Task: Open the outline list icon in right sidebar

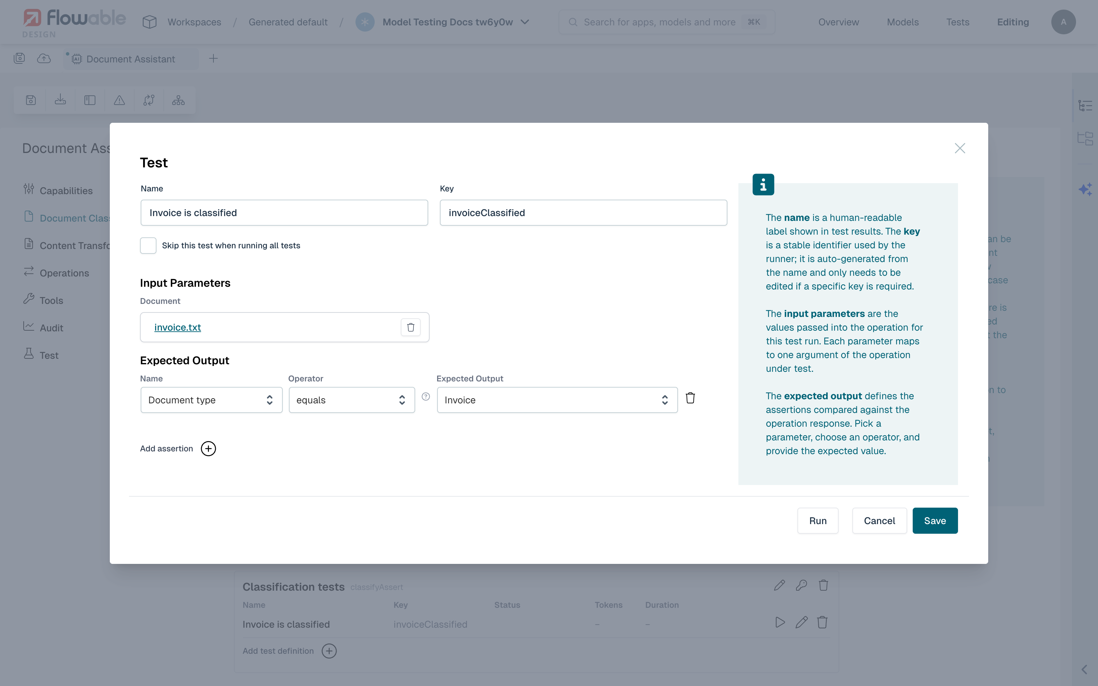Action: point(1085,106)
